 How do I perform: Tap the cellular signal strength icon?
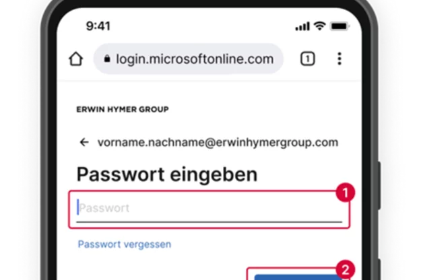302,26
